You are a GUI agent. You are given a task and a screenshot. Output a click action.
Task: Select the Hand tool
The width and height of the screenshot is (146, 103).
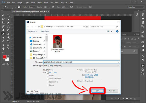click(3, 49)
